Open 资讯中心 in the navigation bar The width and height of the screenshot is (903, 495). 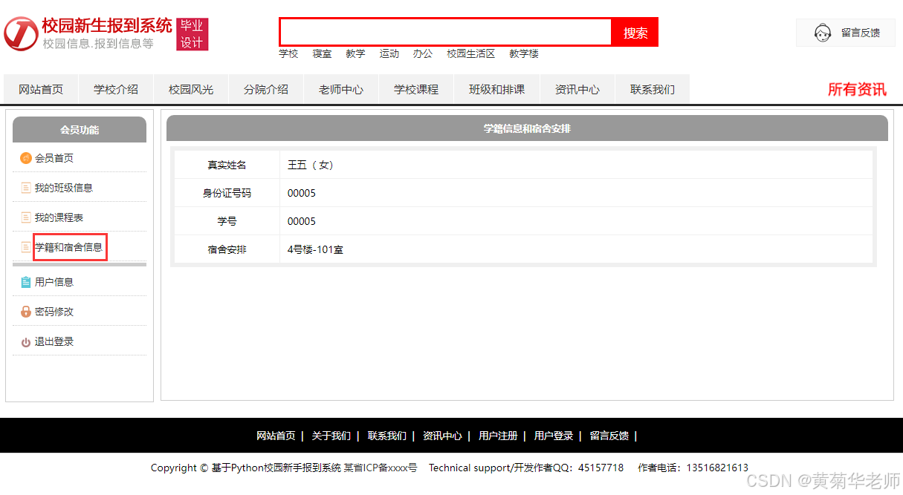tap(577, 89)
